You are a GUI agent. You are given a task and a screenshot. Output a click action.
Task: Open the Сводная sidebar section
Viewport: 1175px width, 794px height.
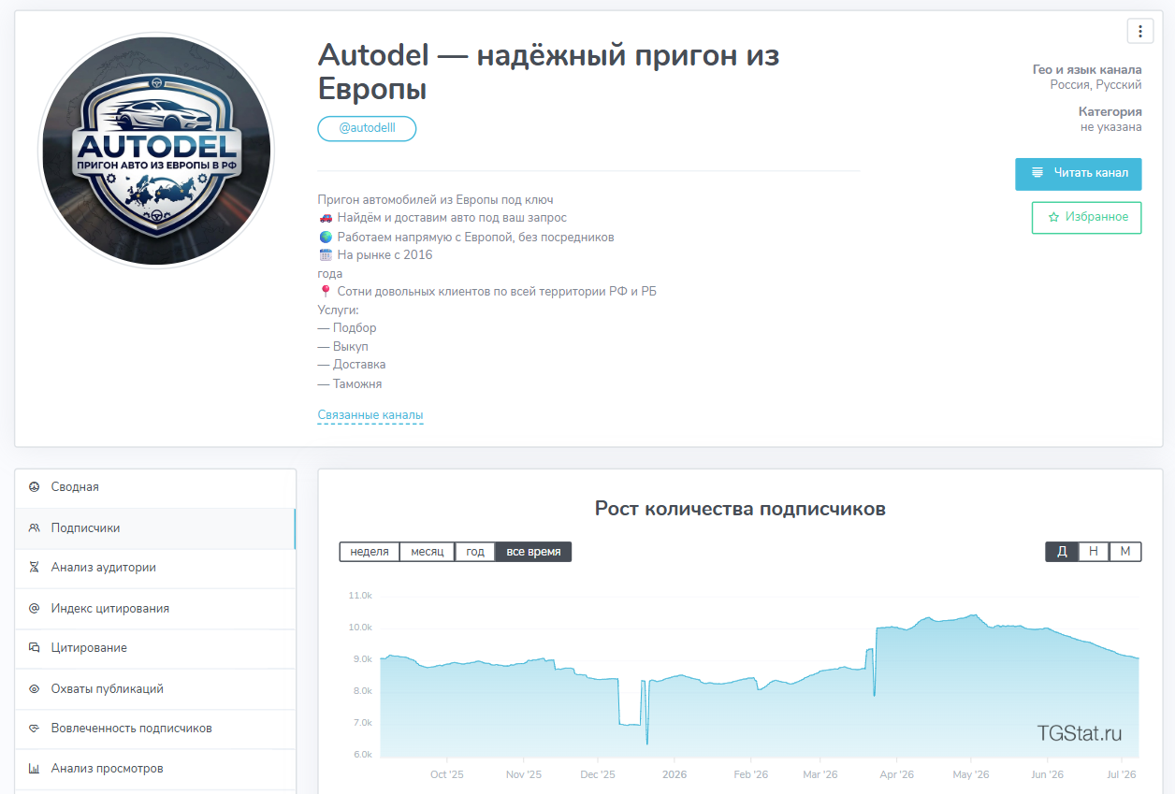coord(155,487)
